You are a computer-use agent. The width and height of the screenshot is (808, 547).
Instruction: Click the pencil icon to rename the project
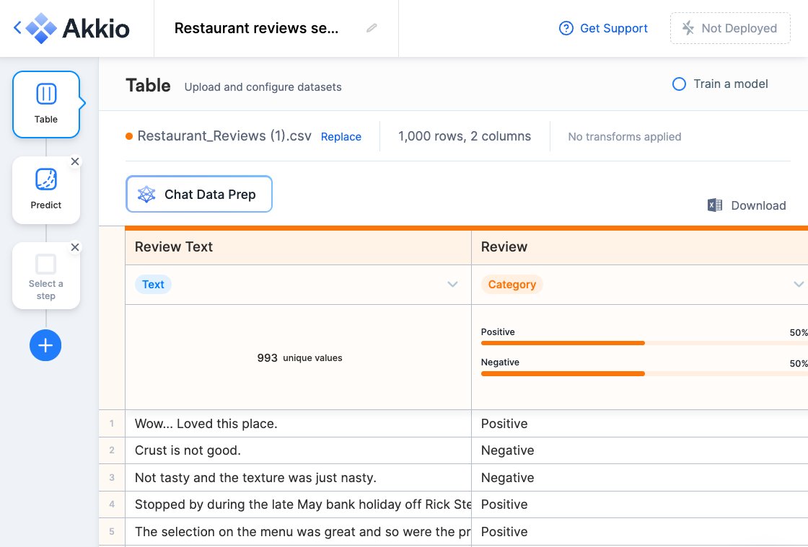pos(372,28)
